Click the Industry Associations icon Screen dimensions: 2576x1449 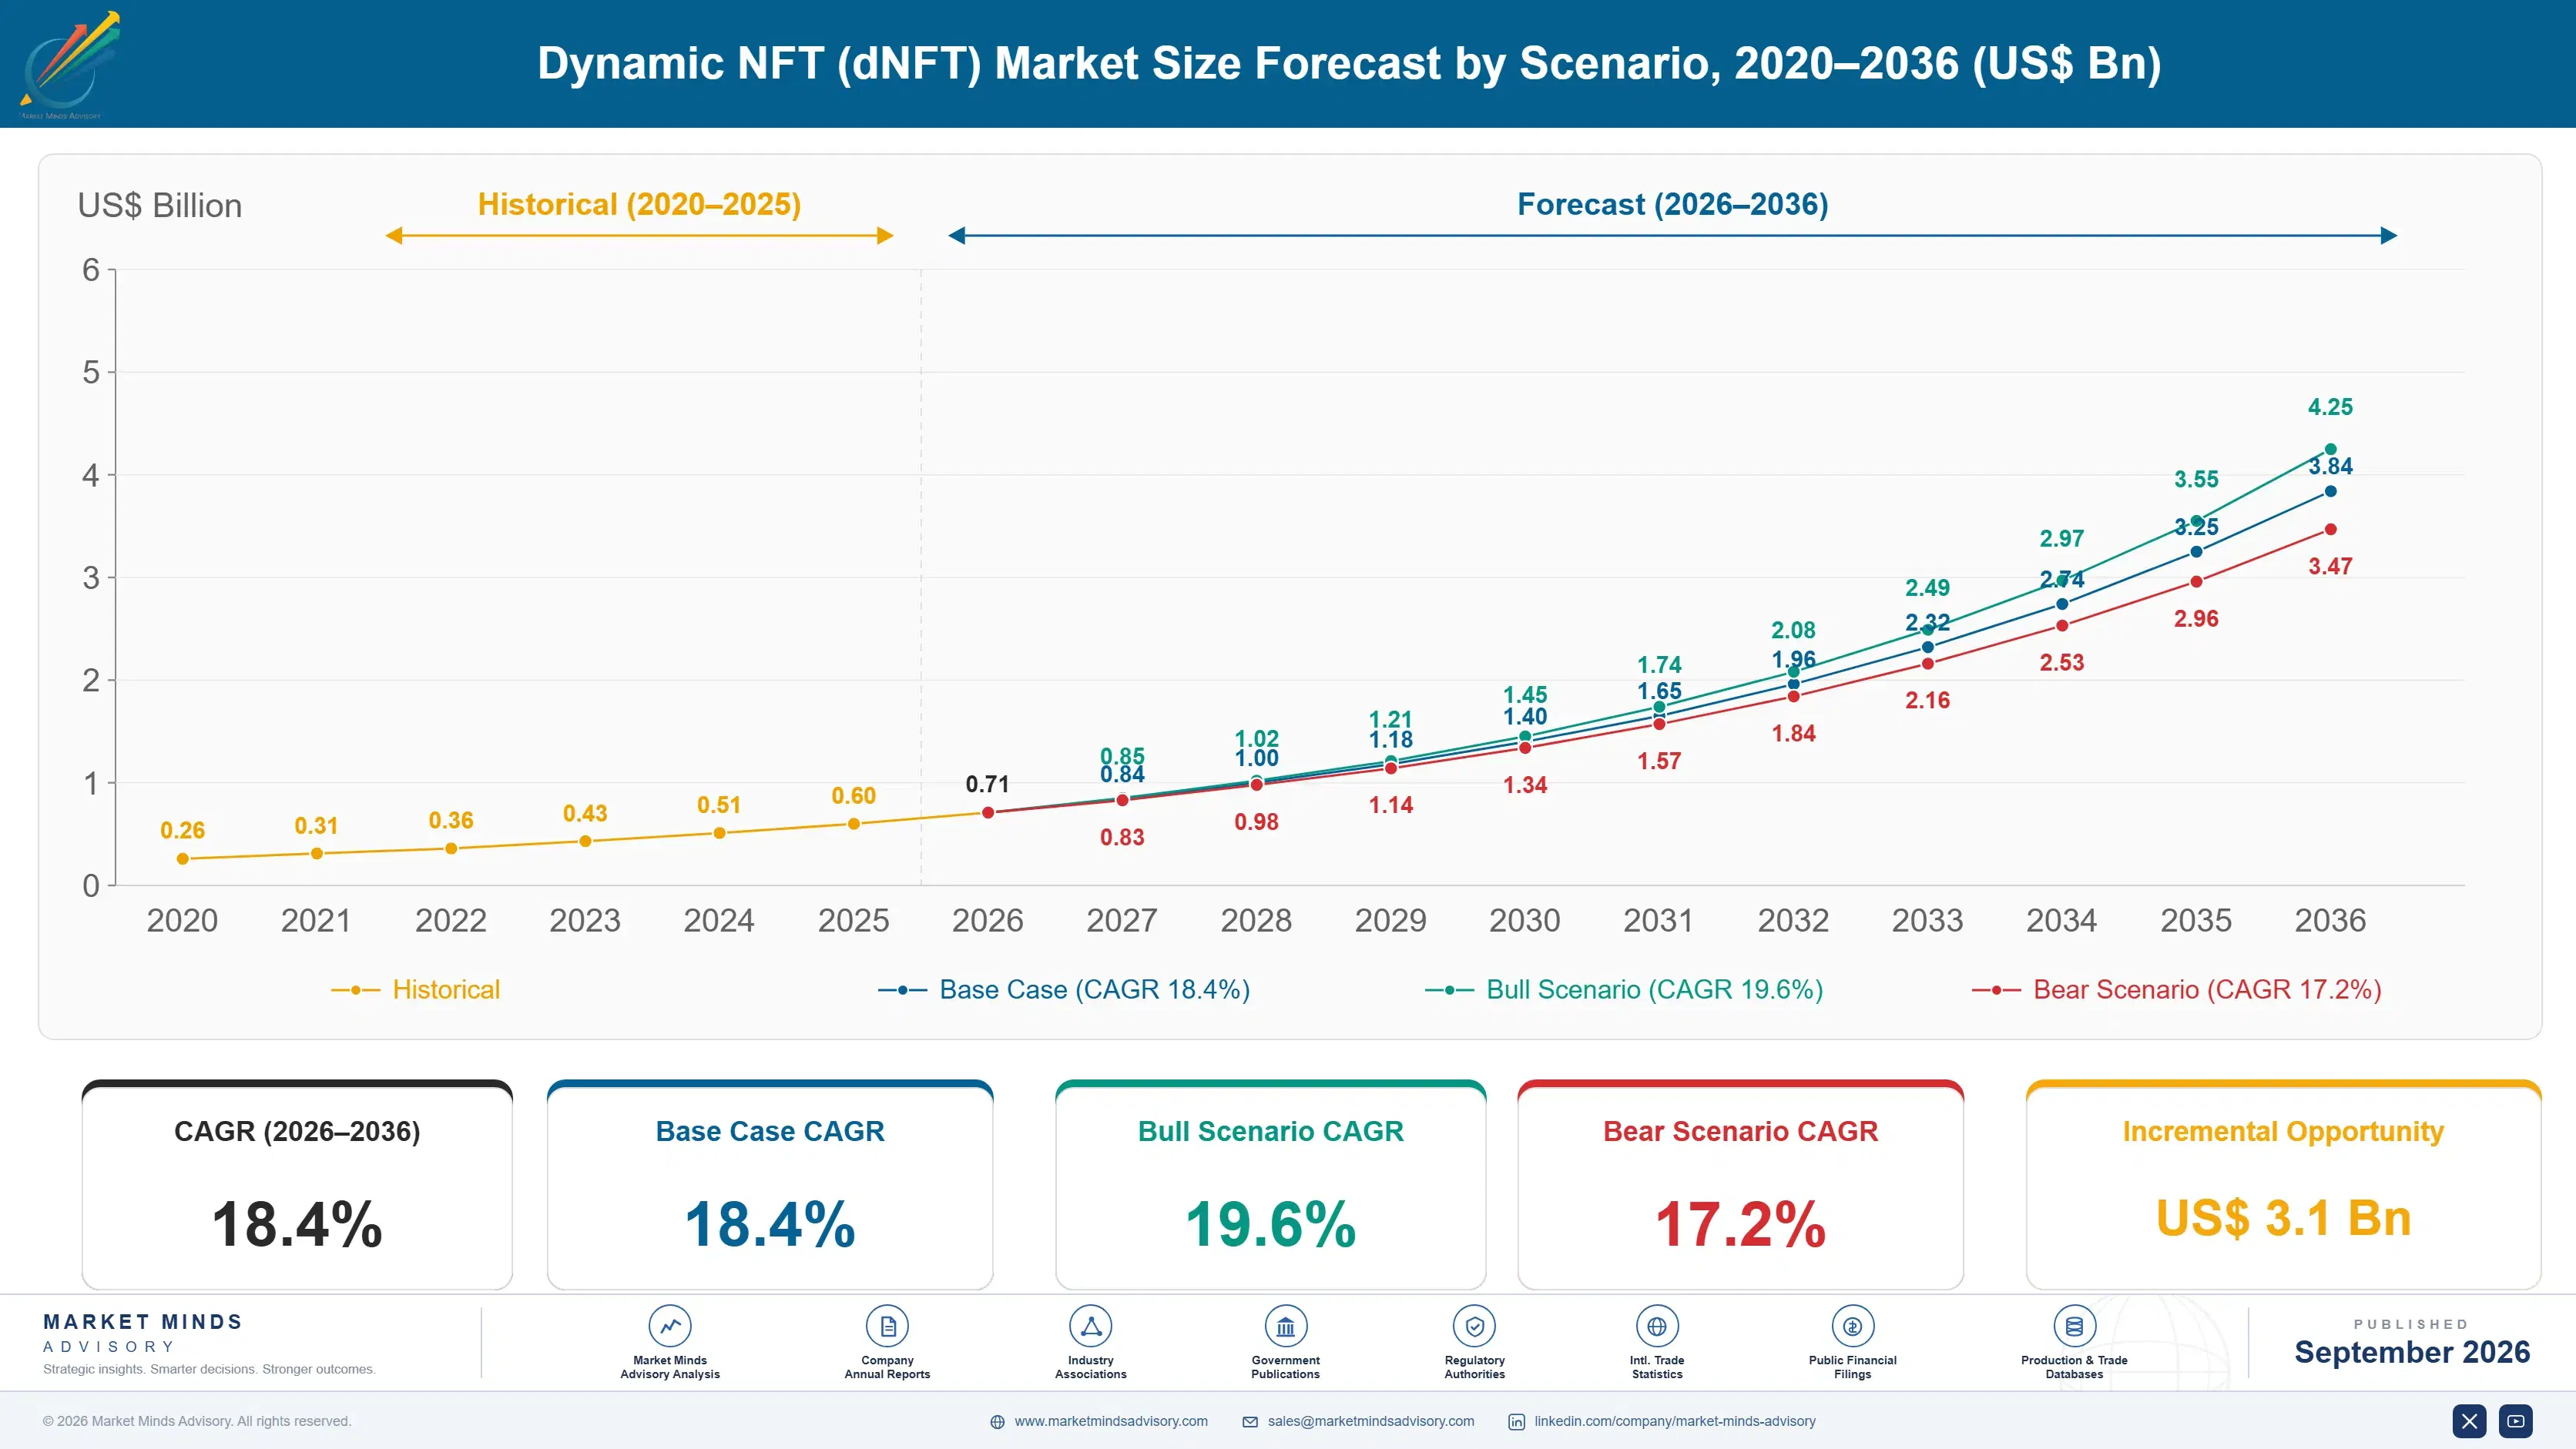click(1090, 1326)
